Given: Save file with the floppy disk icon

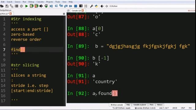Looking at the screenshot, I should pos(7,6).
